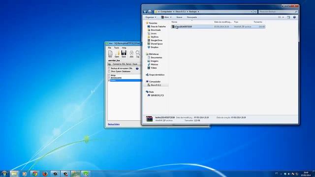
Task: Click the Backup folders link
Action: [114, 124]
